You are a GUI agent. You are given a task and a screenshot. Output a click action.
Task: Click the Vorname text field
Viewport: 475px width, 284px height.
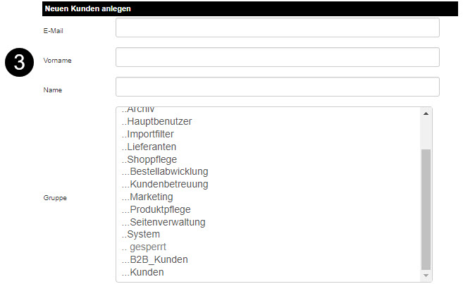point(277,57)
